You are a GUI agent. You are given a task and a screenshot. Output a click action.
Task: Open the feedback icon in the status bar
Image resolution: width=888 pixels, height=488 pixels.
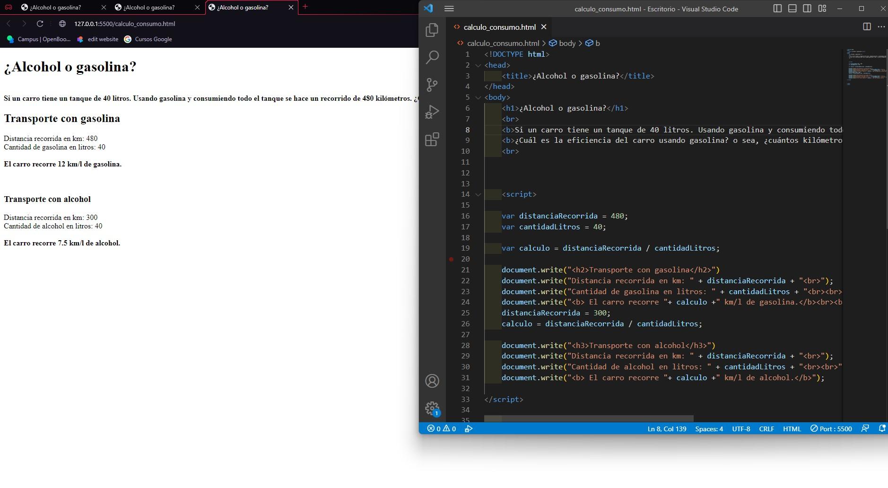pyautogui.click(x=865, y=429)
